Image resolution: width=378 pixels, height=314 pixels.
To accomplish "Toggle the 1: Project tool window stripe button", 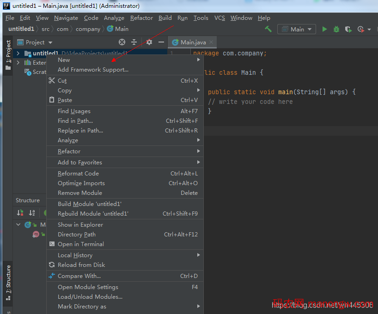I will [x=8, y=55].
